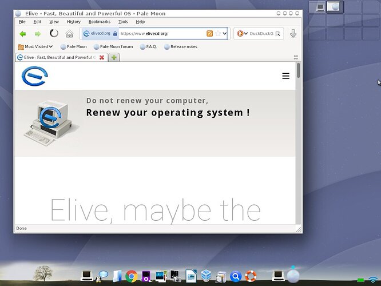This screenshot has width=381, height=286.
Task: Launch VirtualBox cube icon in dock
Action: tap(206, 276)
